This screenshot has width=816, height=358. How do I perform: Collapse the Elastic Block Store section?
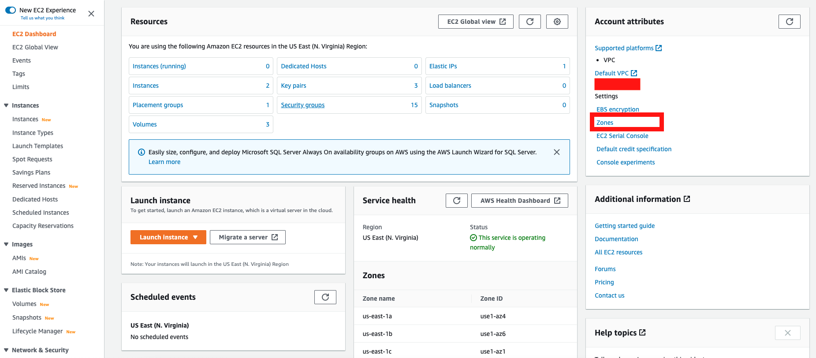[6, 290]
